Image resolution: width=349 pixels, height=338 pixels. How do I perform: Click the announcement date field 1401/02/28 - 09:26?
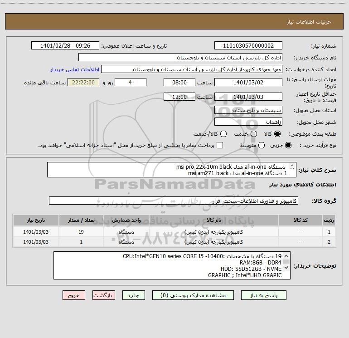[65, 46]
